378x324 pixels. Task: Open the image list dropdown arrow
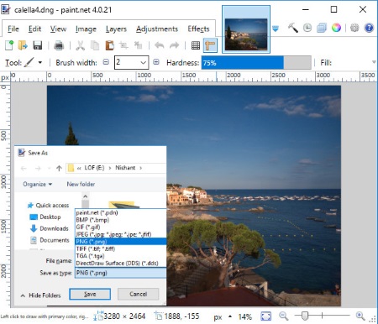coord(276,29)
